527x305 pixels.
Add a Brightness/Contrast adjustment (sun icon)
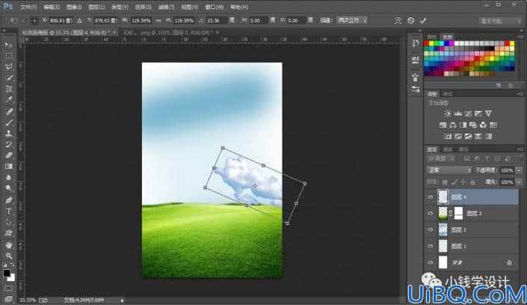point(447,114)
